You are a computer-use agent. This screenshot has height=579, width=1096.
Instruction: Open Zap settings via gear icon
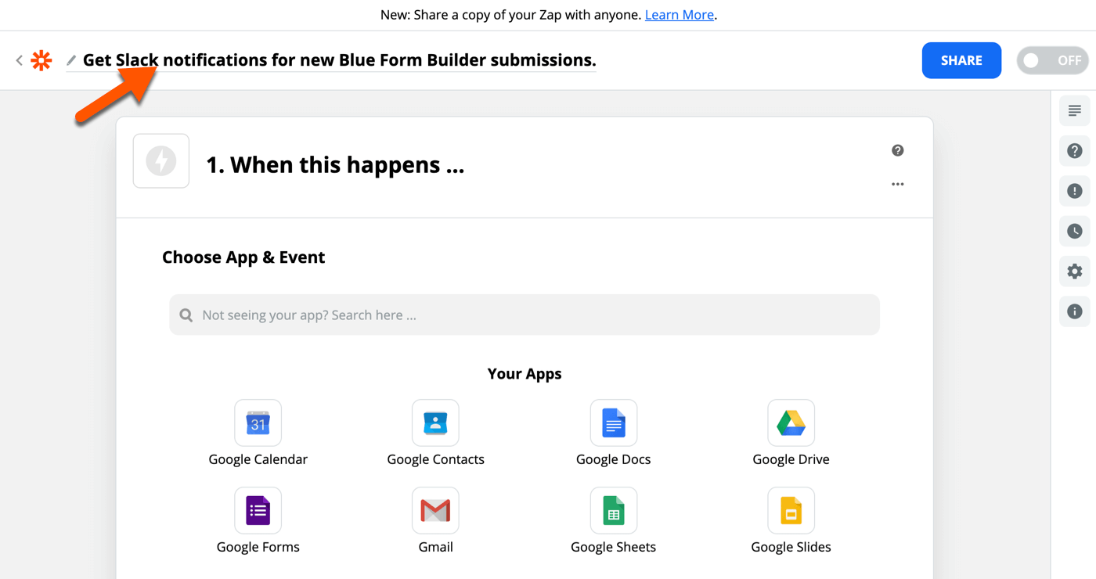[x=1074, y=271]
